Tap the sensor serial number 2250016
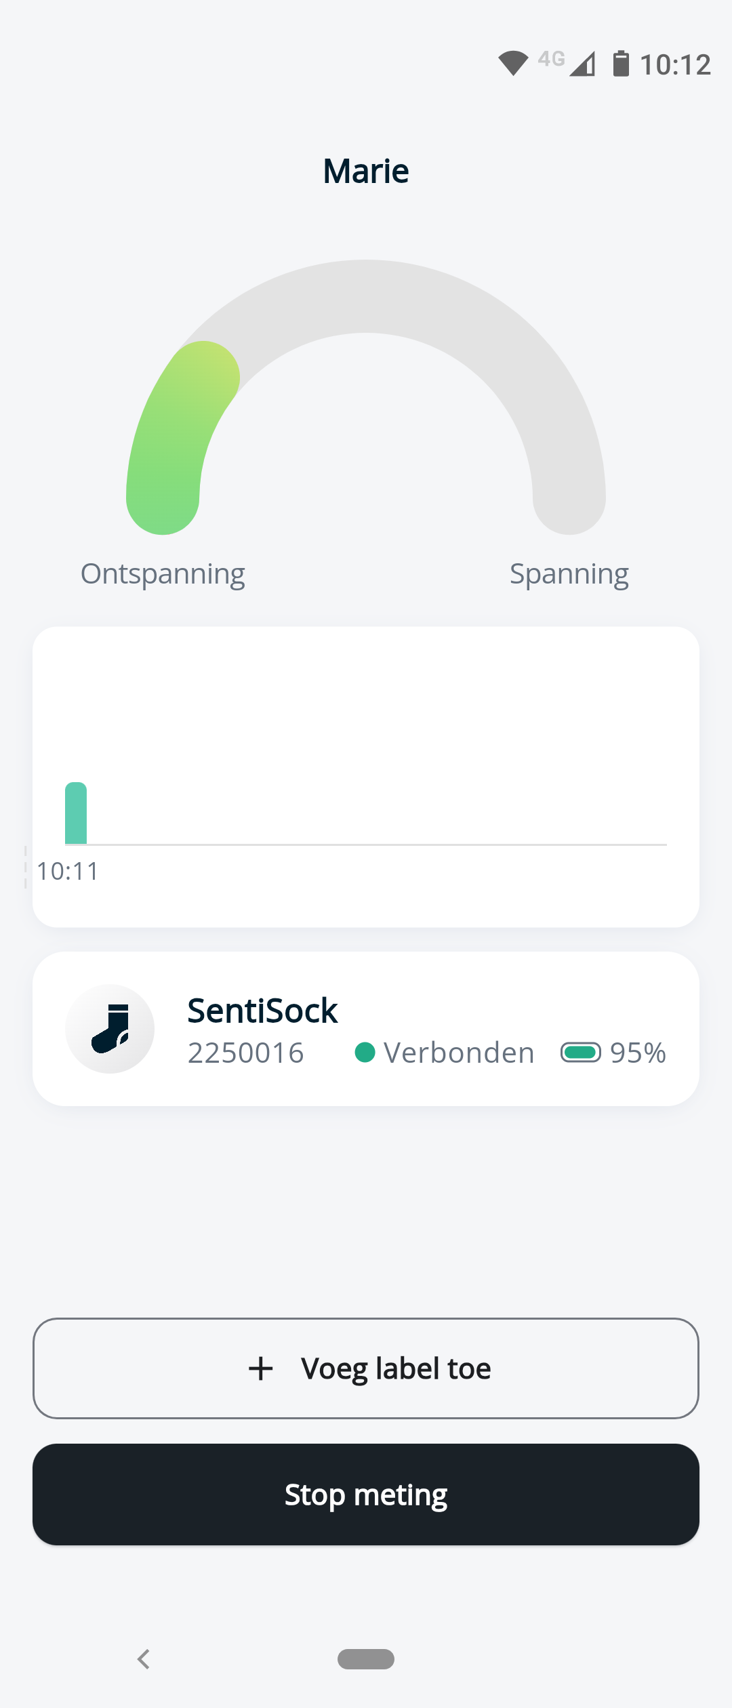 point(245,1053)
